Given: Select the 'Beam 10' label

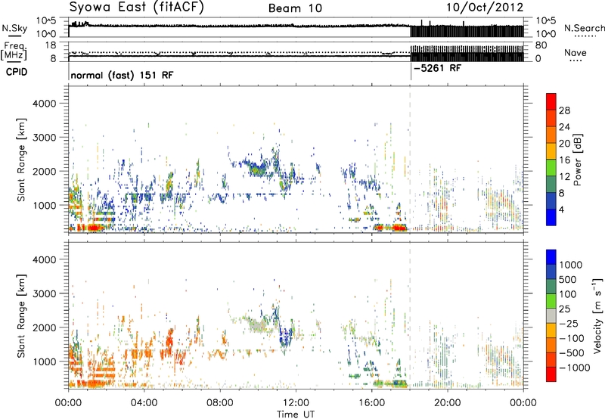Looking at the screenshot, I should pyautogui.click(x=295, y=8).
